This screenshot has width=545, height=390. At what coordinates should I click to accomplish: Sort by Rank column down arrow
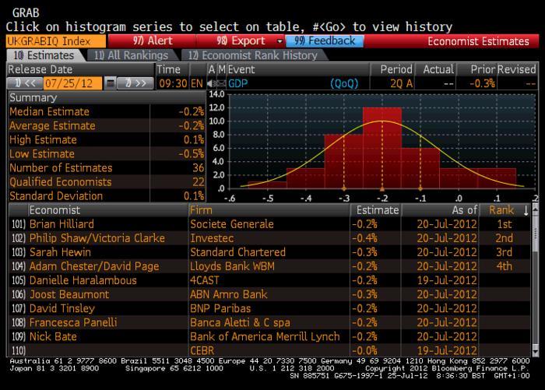pyautogui.click(x=526, y=210)
